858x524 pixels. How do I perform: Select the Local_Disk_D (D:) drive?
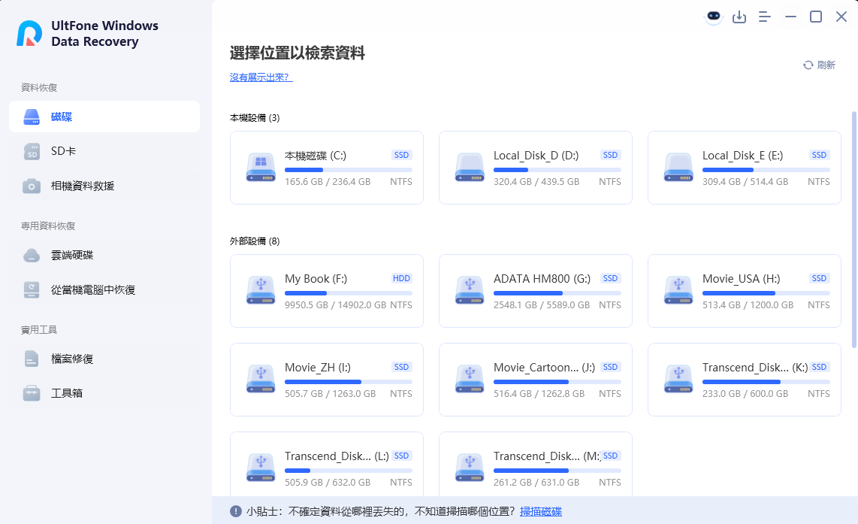[536, 168]
